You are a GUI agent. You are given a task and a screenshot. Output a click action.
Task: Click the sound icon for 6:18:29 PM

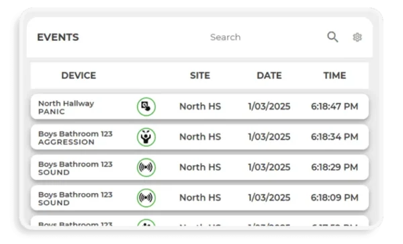point(146,167)
